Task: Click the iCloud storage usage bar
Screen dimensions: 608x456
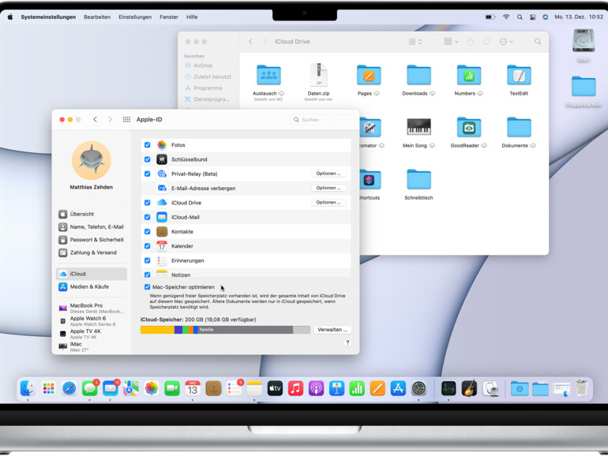Action: click(225, 330)
